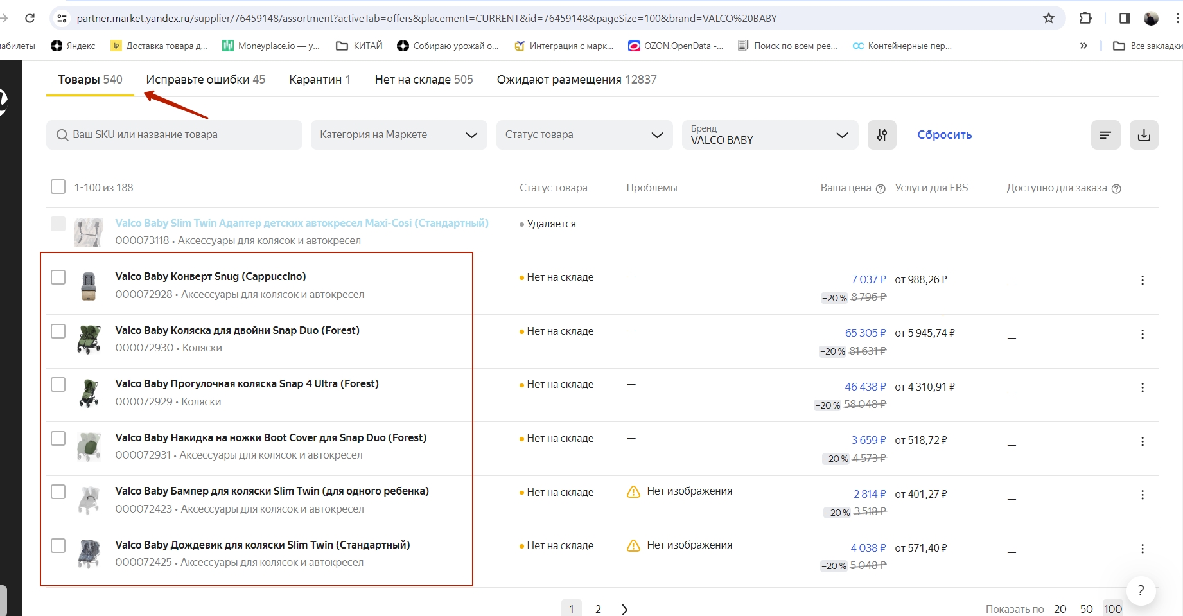Open three-dot menu for Конверт Snug row
The height and width of the screenshot is (616, 1183).
pyautogui.click(x=1142, y=281)
